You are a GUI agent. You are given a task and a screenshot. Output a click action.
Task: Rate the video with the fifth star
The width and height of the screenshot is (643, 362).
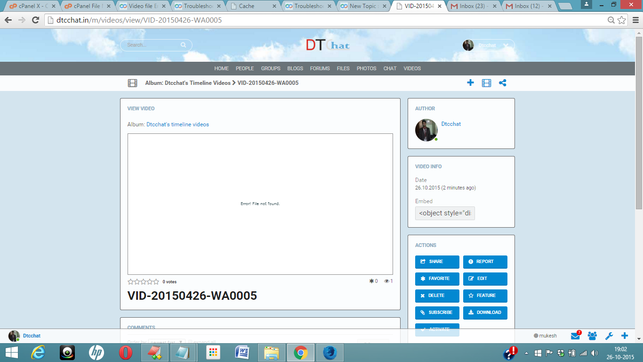pyautogui.click(x=156, y=282)
